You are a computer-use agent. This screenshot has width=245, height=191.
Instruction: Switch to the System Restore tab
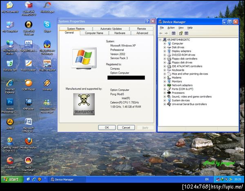76,29
